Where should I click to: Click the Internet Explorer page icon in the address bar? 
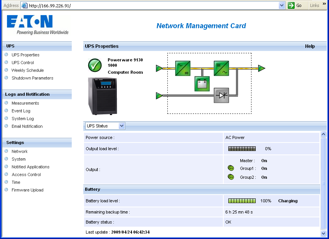click(25, 5)
